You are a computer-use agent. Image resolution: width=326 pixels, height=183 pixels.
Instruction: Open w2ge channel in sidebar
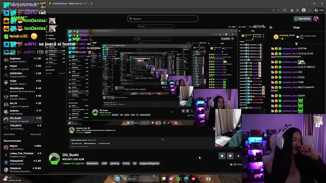coord(22,82)
